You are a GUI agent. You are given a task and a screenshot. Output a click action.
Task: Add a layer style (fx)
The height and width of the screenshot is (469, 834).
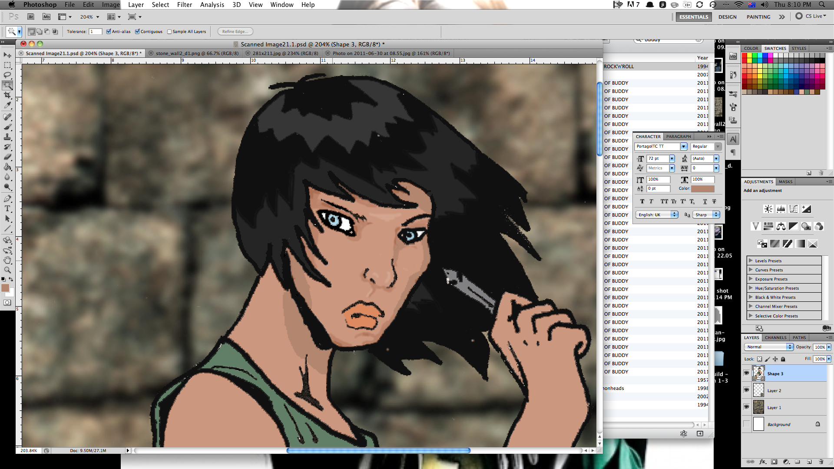pos(762,462)
